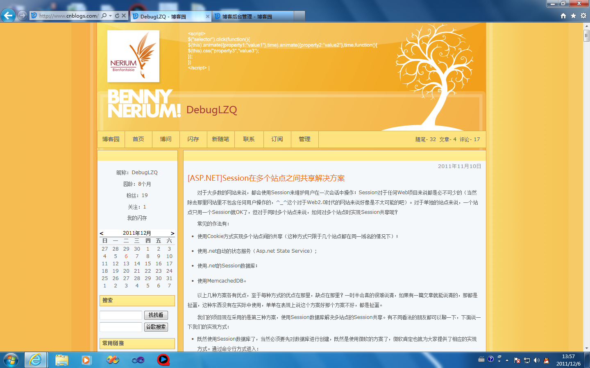Screen dimensions: 590x368
Task: Click the blue help question-mark icon in tray
Action: tap(490, 359)
